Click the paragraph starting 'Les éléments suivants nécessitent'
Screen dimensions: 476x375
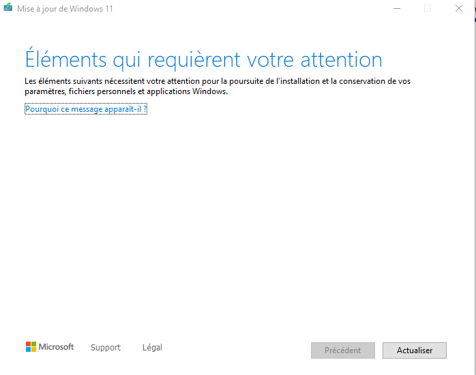[x=218, y=86]
